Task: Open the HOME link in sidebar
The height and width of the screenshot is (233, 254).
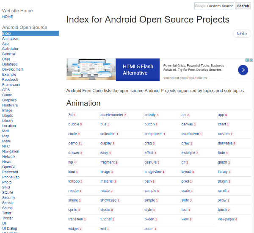Action: (8, 17)
